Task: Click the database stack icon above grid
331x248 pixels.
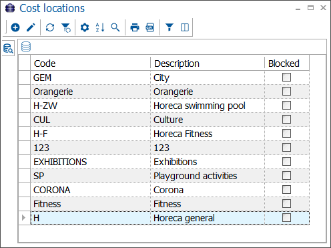Action: click(26, 47)
